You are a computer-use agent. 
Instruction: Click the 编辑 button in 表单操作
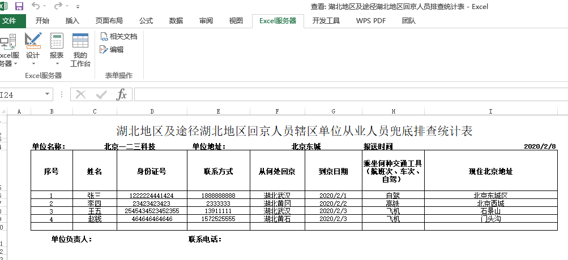[x=112, y=50]
